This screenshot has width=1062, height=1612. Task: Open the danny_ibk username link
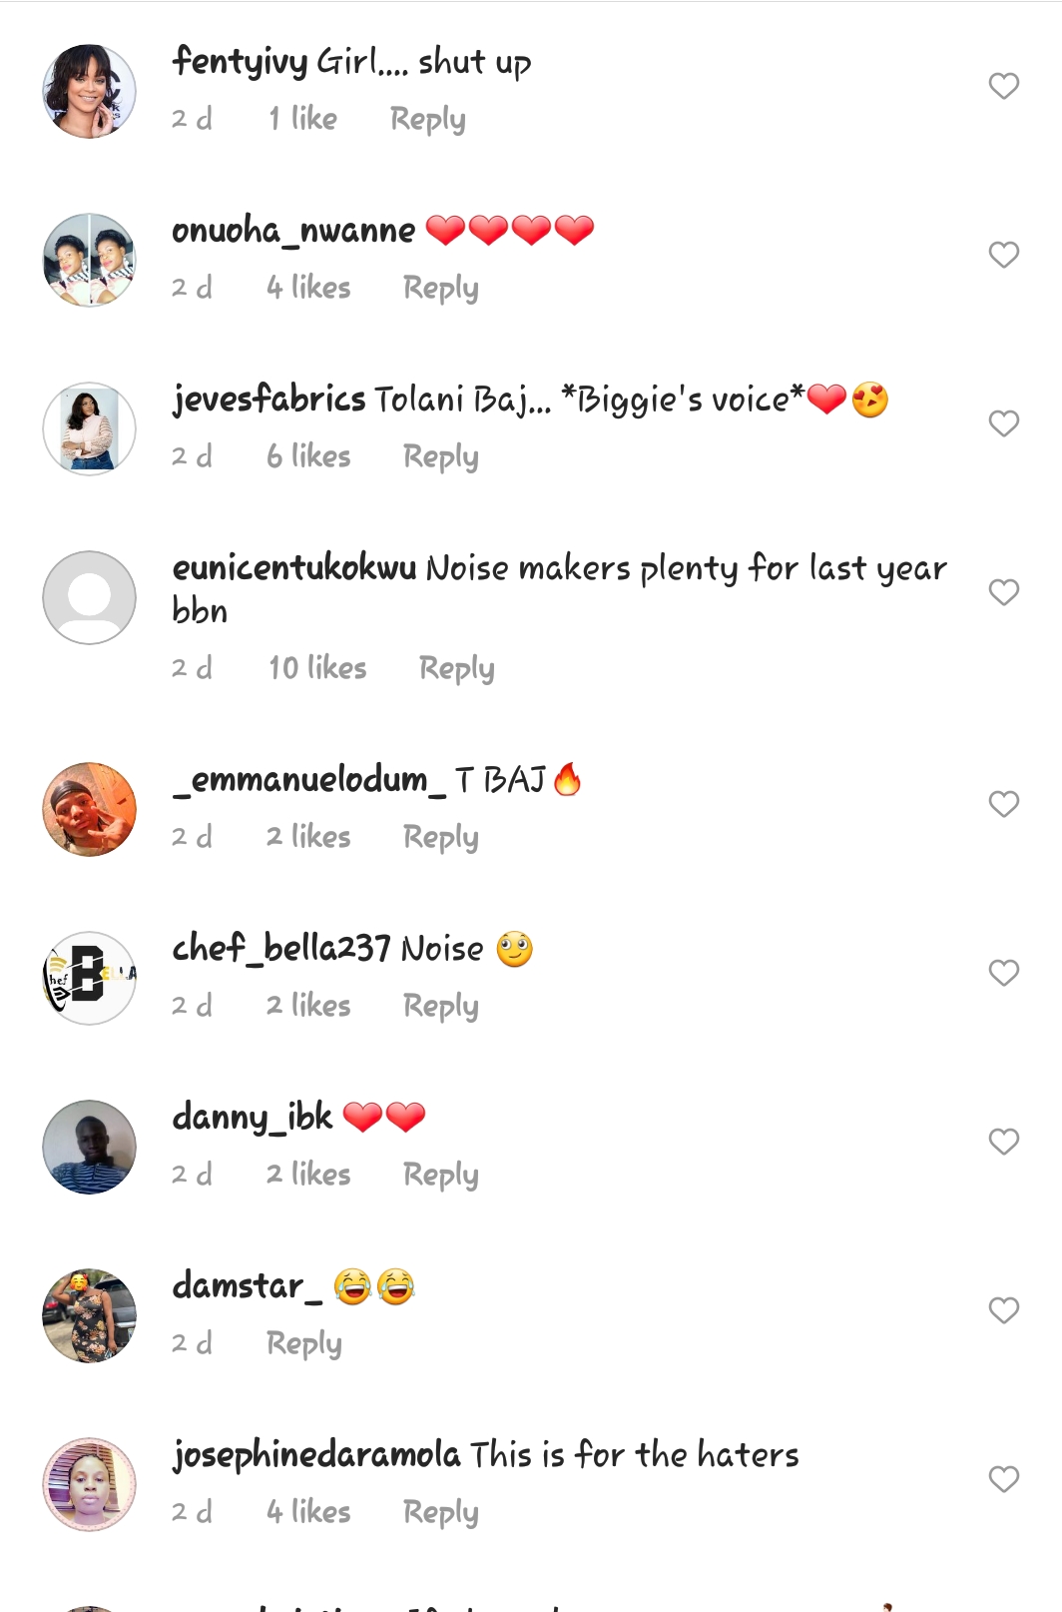click(x=253, y=1117)
